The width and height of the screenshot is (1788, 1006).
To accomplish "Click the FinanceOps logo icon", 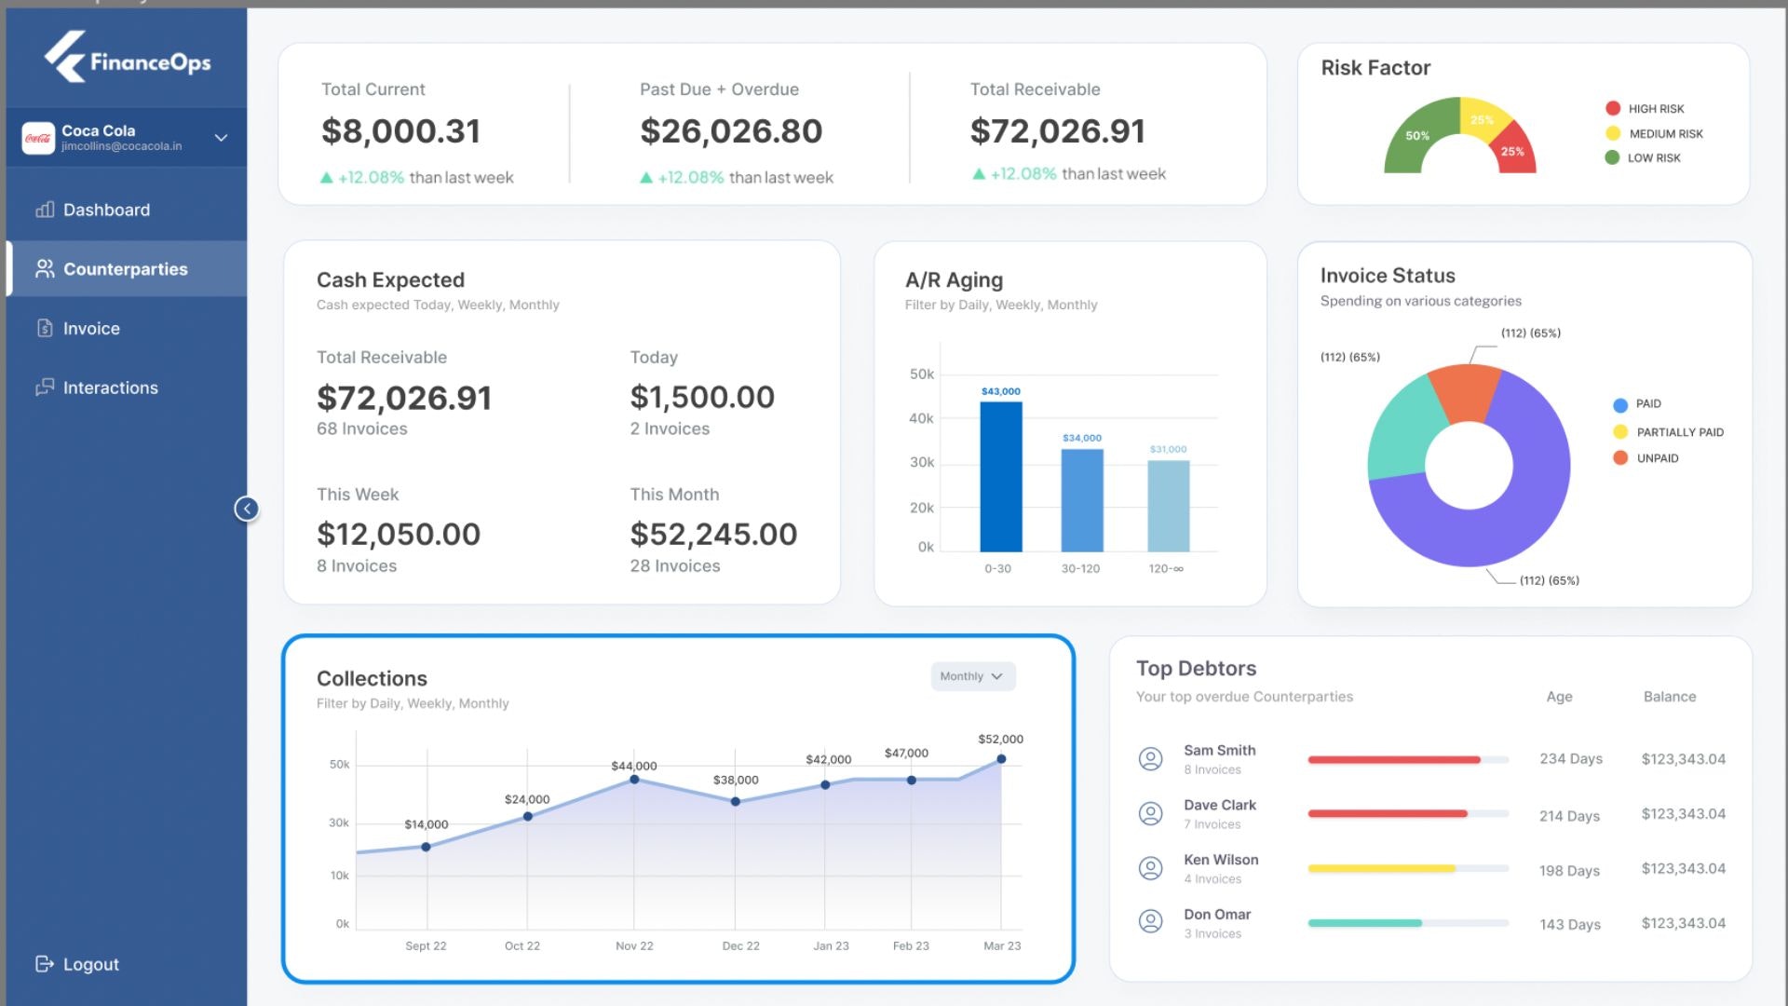I will (x=65, y=58).
